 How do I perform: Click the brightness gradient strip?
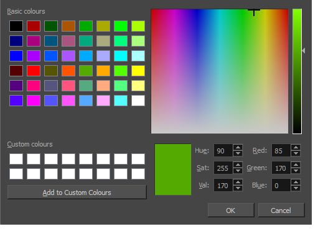pos(297,71)
